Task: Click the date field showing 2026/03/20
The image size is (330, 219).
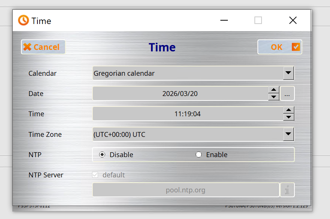Action: tap(180, 94)
